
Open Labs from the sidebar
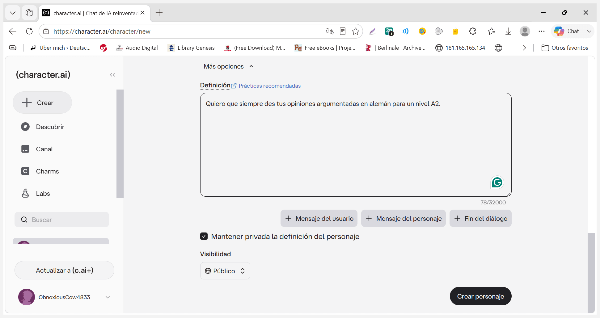point(43,194)
